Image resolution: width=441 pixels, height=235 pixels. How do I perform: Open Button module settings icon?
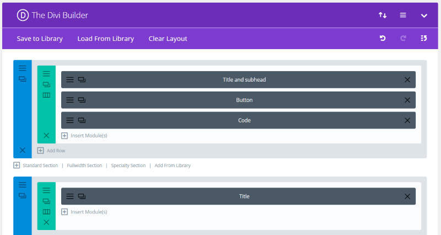pyautogui.click(x=70, y=100)
